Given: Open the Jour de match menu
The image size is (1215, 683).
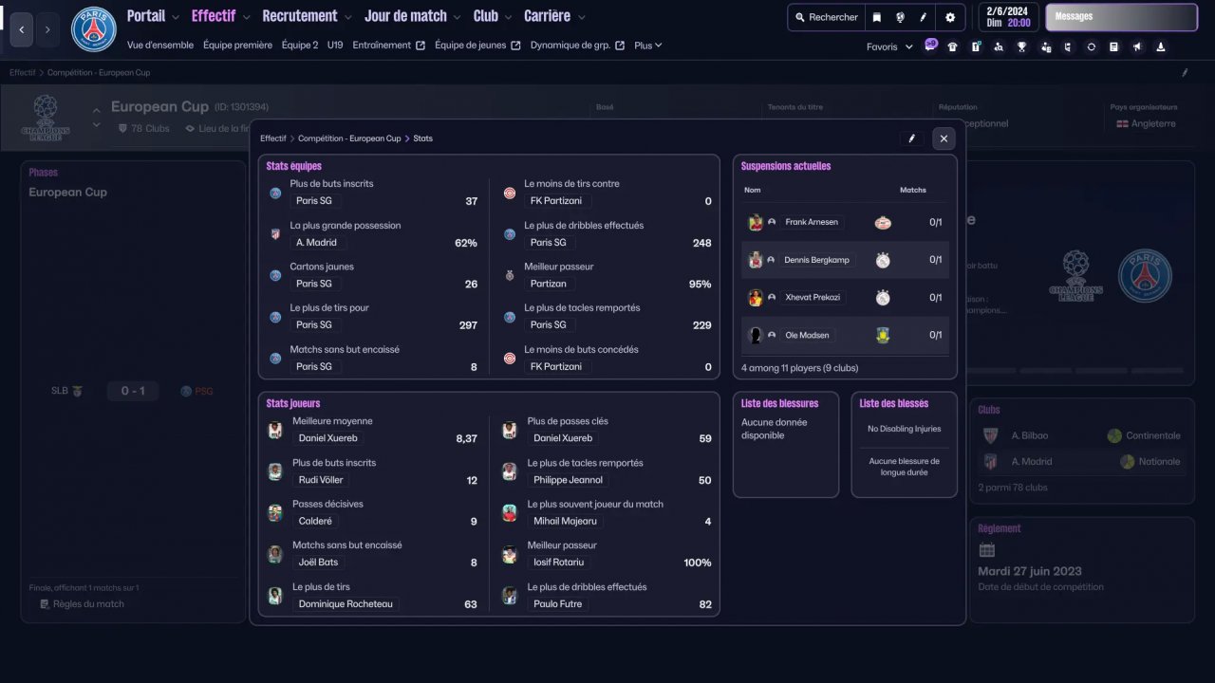Looking at the screenshot, I should (x=406, y=16).
